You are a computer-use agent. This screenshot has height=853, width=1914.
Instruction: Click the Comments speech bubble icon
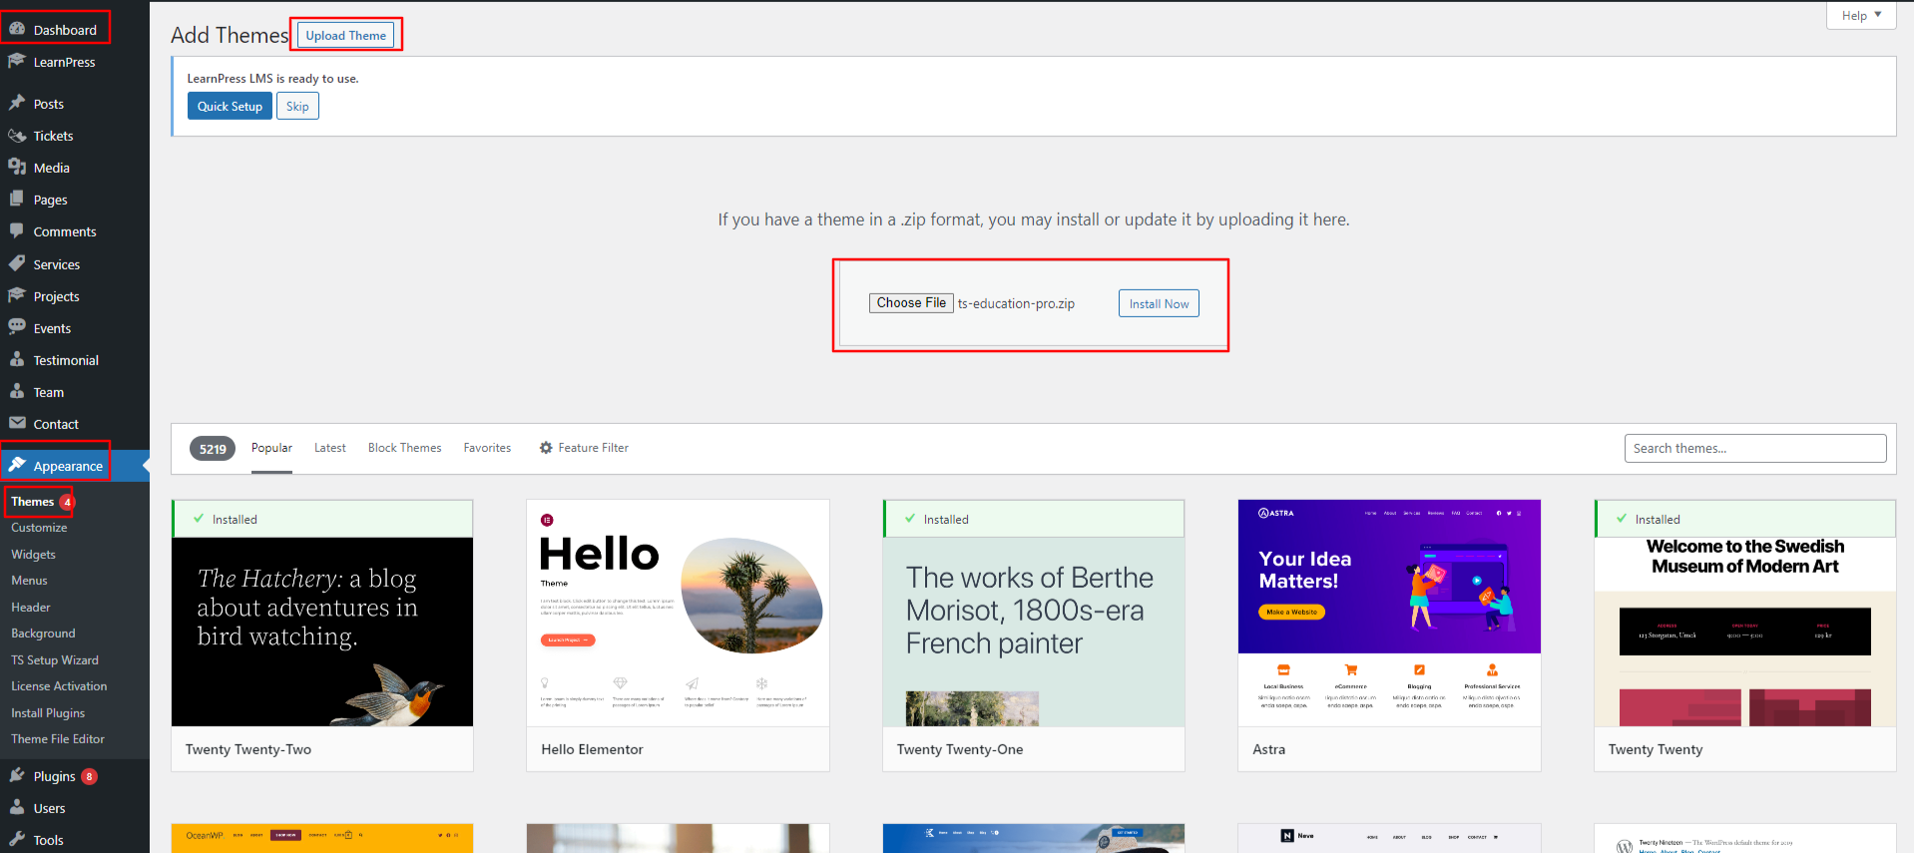click(x=17, y=230)
